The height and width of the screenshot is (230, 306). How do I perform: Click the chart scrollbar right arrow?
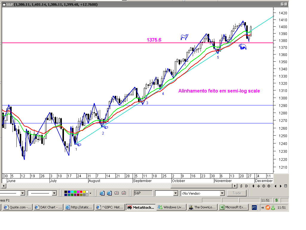click(235, 186)
